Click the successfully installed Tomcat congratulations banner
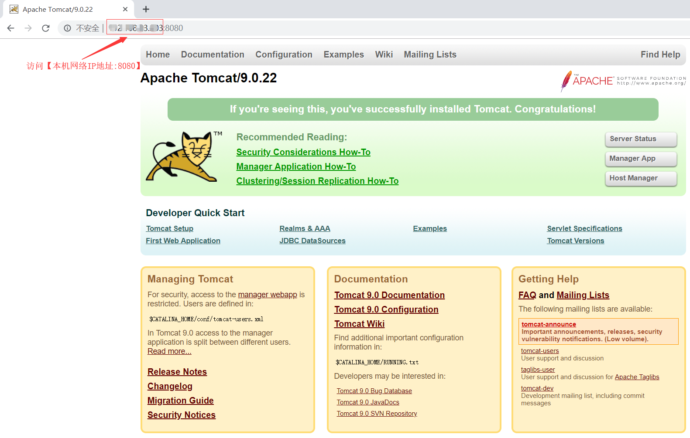 (x=413, y=109)
